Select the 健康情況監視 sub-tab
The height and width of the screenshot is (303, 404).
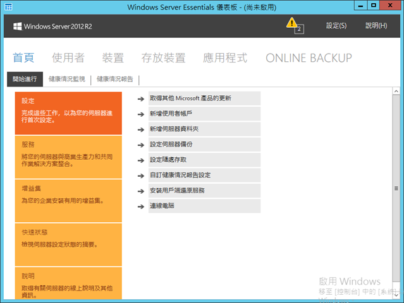pyautogui.click(x=67, y=79)
